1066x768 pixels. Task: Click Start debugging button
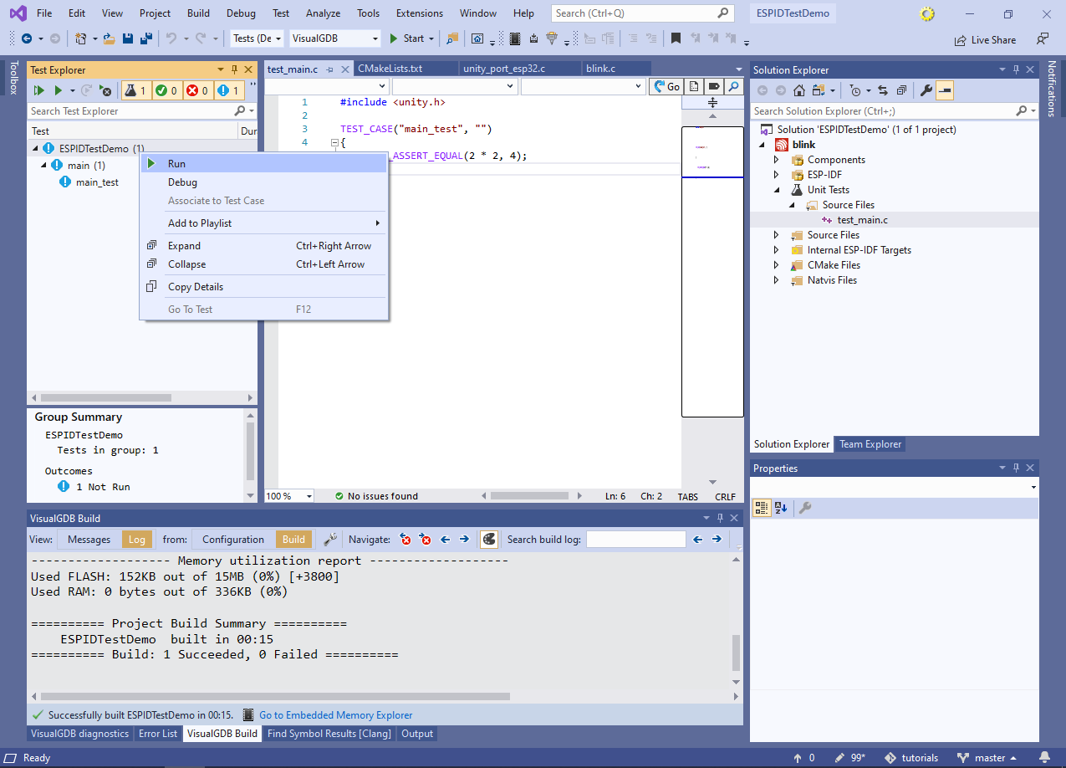click(408, 38)
